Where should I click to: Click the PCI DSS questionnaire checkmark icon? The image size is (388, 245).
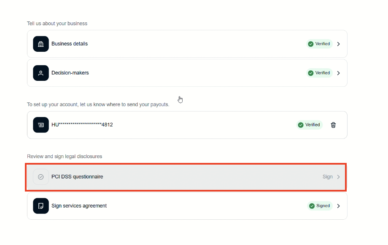41,177
